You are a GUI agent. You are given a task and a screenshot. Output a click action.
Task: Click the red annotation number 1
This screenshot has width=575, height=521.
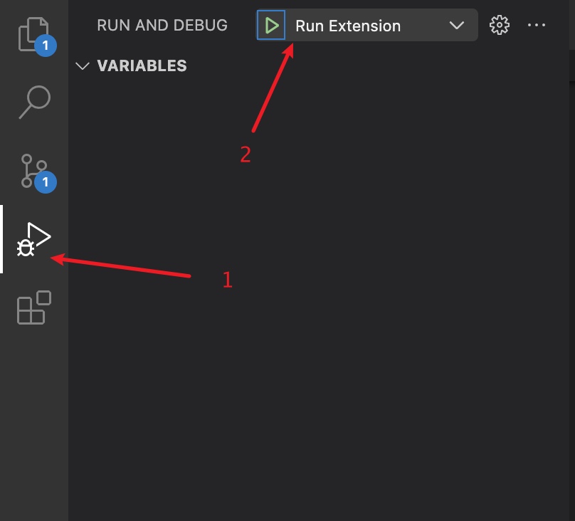pyautogui.click(x=227, y=280)
